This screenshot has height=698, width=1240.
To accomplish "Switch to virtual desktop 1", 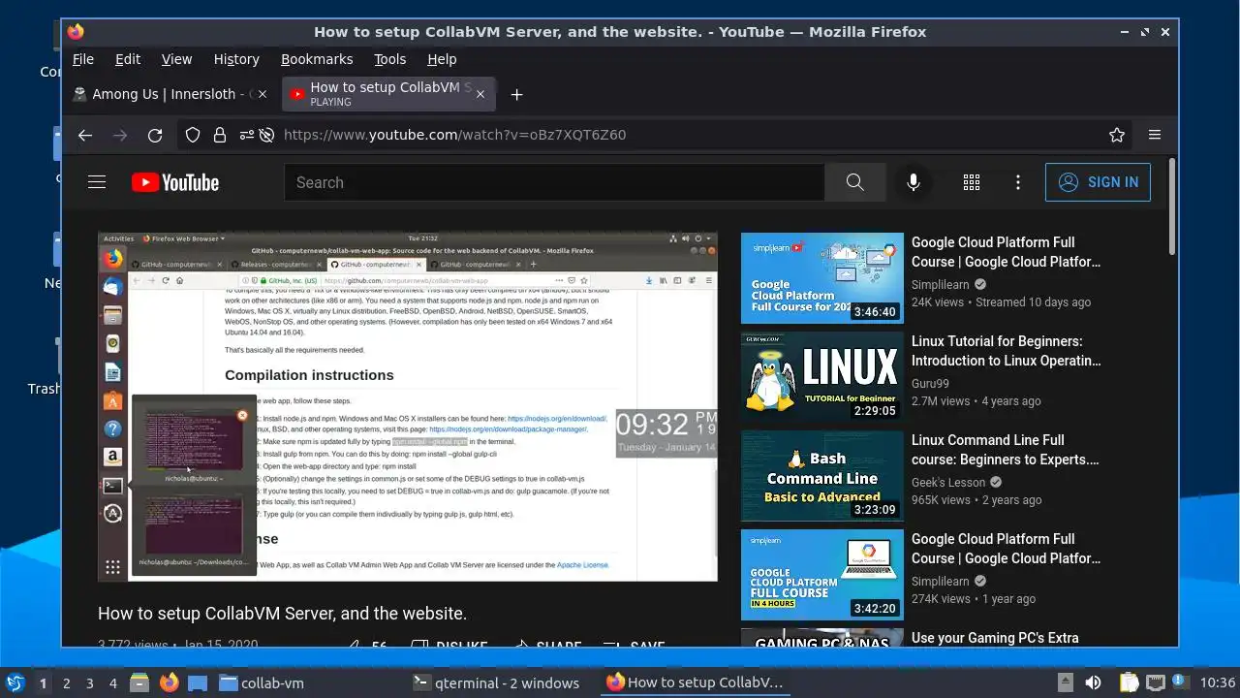I will click(43, 682).
